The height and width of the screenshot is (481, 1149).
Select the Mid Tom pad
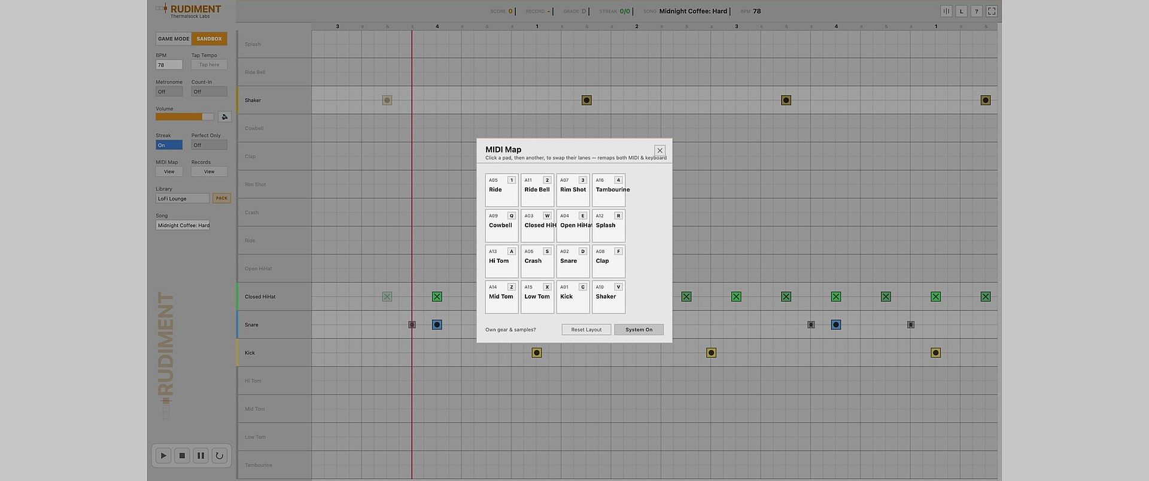tap(501, 297)
